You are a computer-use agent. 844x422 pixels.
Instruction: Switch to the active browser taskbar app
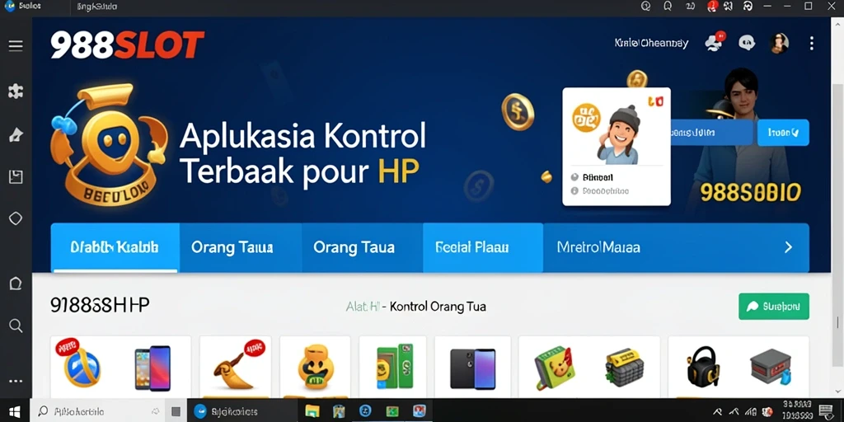242,411
